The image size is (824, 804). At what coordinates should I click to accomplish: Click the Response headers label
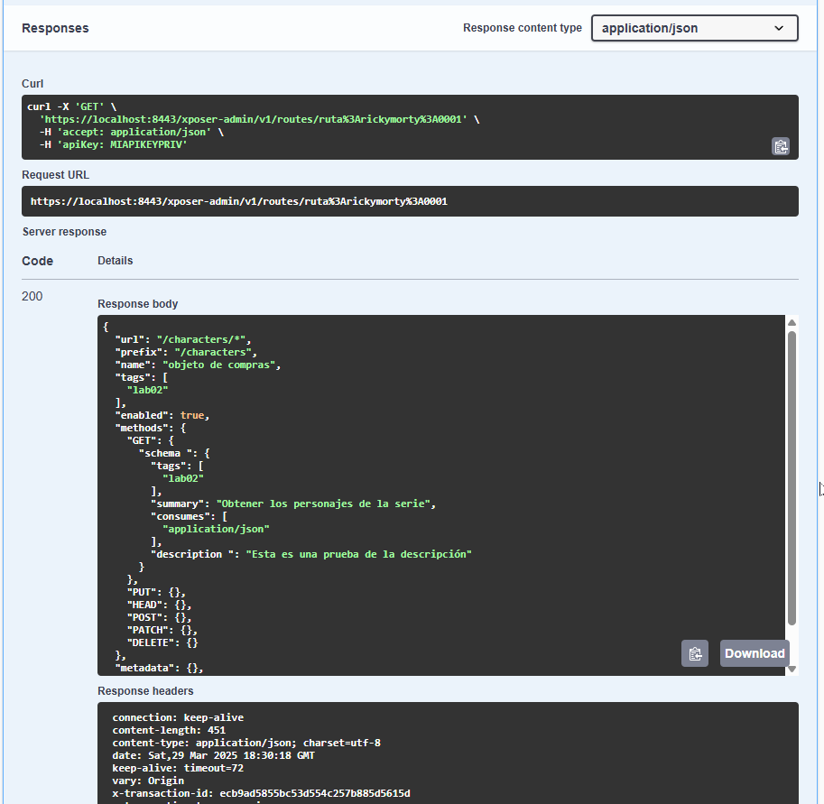pyautogui.click(x=145, y=691)
